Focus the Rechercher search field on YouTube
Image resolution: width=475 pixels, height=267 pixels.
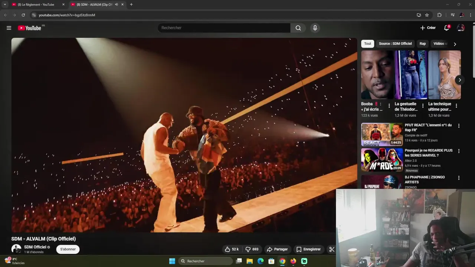224,28
